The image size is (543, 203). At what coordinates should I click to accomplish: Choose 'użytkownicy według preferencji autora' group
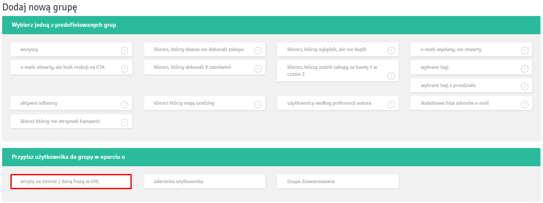click(x=338, y=103)
